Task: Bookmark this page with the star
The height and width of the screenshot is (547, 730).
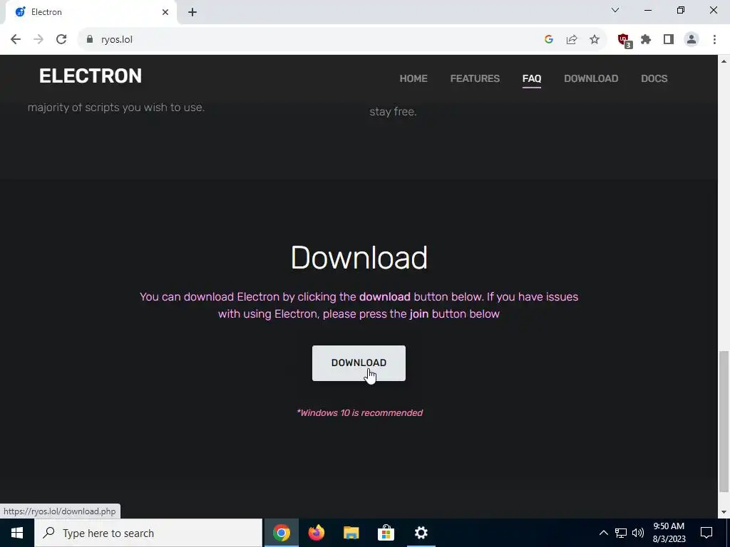Action: (x=595, y=40)
